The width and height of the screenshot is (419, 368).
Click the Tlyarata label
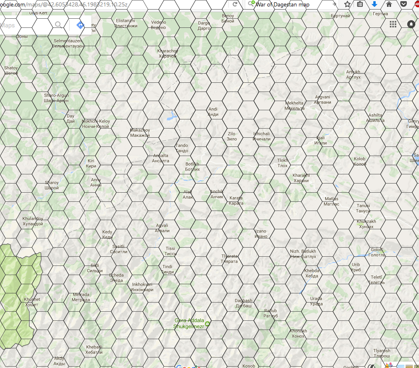tap(229, 259)
